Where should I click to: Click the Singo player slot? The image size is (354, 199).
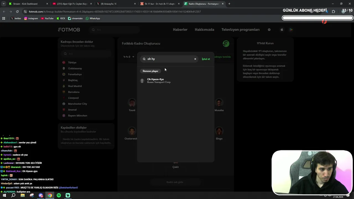pyautogui.click(x=219, y=133)
